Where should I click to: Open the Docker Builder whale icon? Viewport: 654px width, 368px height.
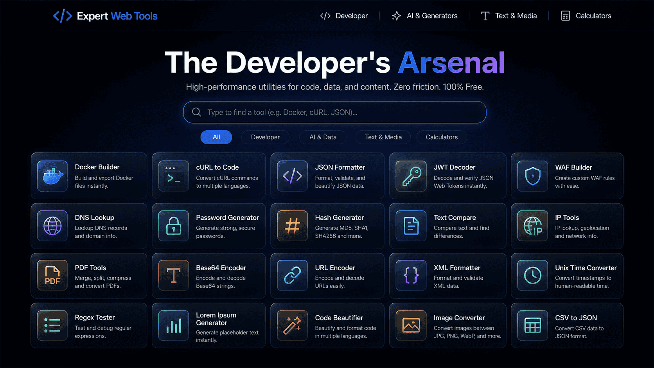tap(52, 176)
